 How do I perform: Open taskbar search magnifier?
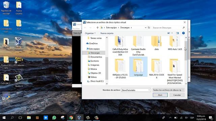(12, 118)
